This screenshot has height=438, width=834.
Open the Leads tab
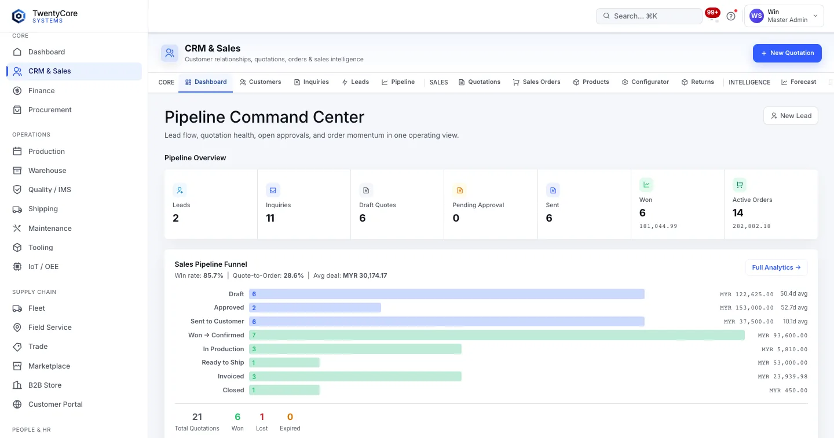pyautogui.click(x=356, y=82)
